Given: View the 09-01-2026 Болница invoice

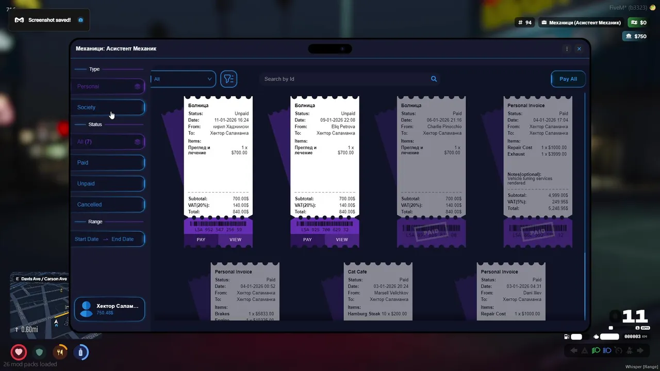Looking at the screenshot, I should click(x=342, y=240).
